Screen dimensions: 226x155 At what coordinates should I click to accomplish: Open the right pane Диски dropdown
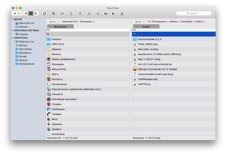[139, 21]
